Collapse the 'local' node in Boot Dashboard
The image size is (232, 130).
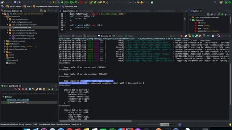coord(3,97)
